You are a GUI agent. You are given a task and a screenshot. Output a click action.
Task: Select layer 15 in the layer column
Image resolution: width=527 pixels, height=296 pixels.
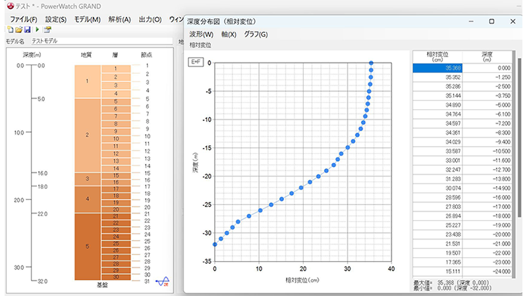pos(115,176)
